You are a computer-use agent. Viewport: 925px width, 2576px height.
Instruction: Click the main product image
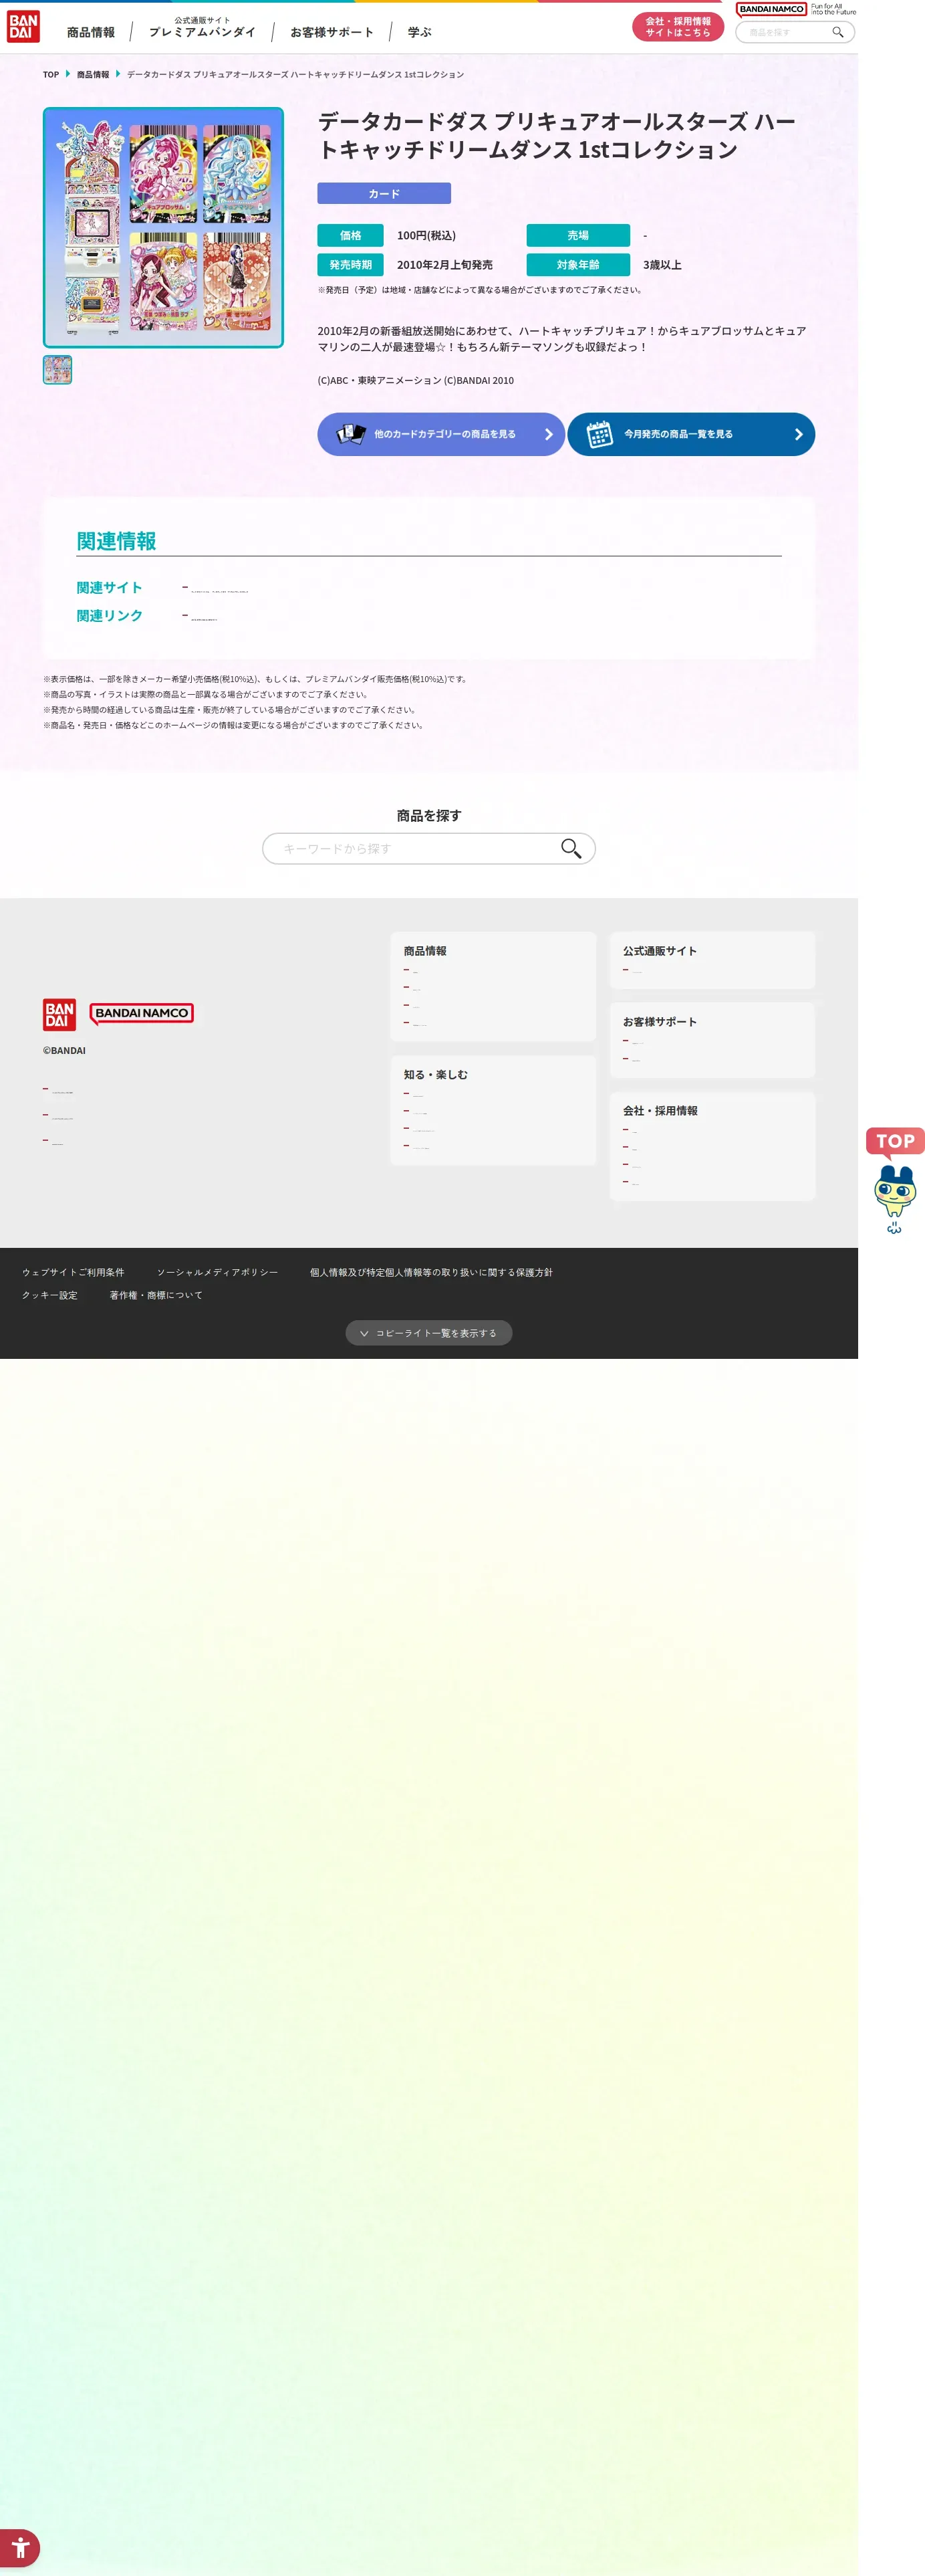(163, 228)
